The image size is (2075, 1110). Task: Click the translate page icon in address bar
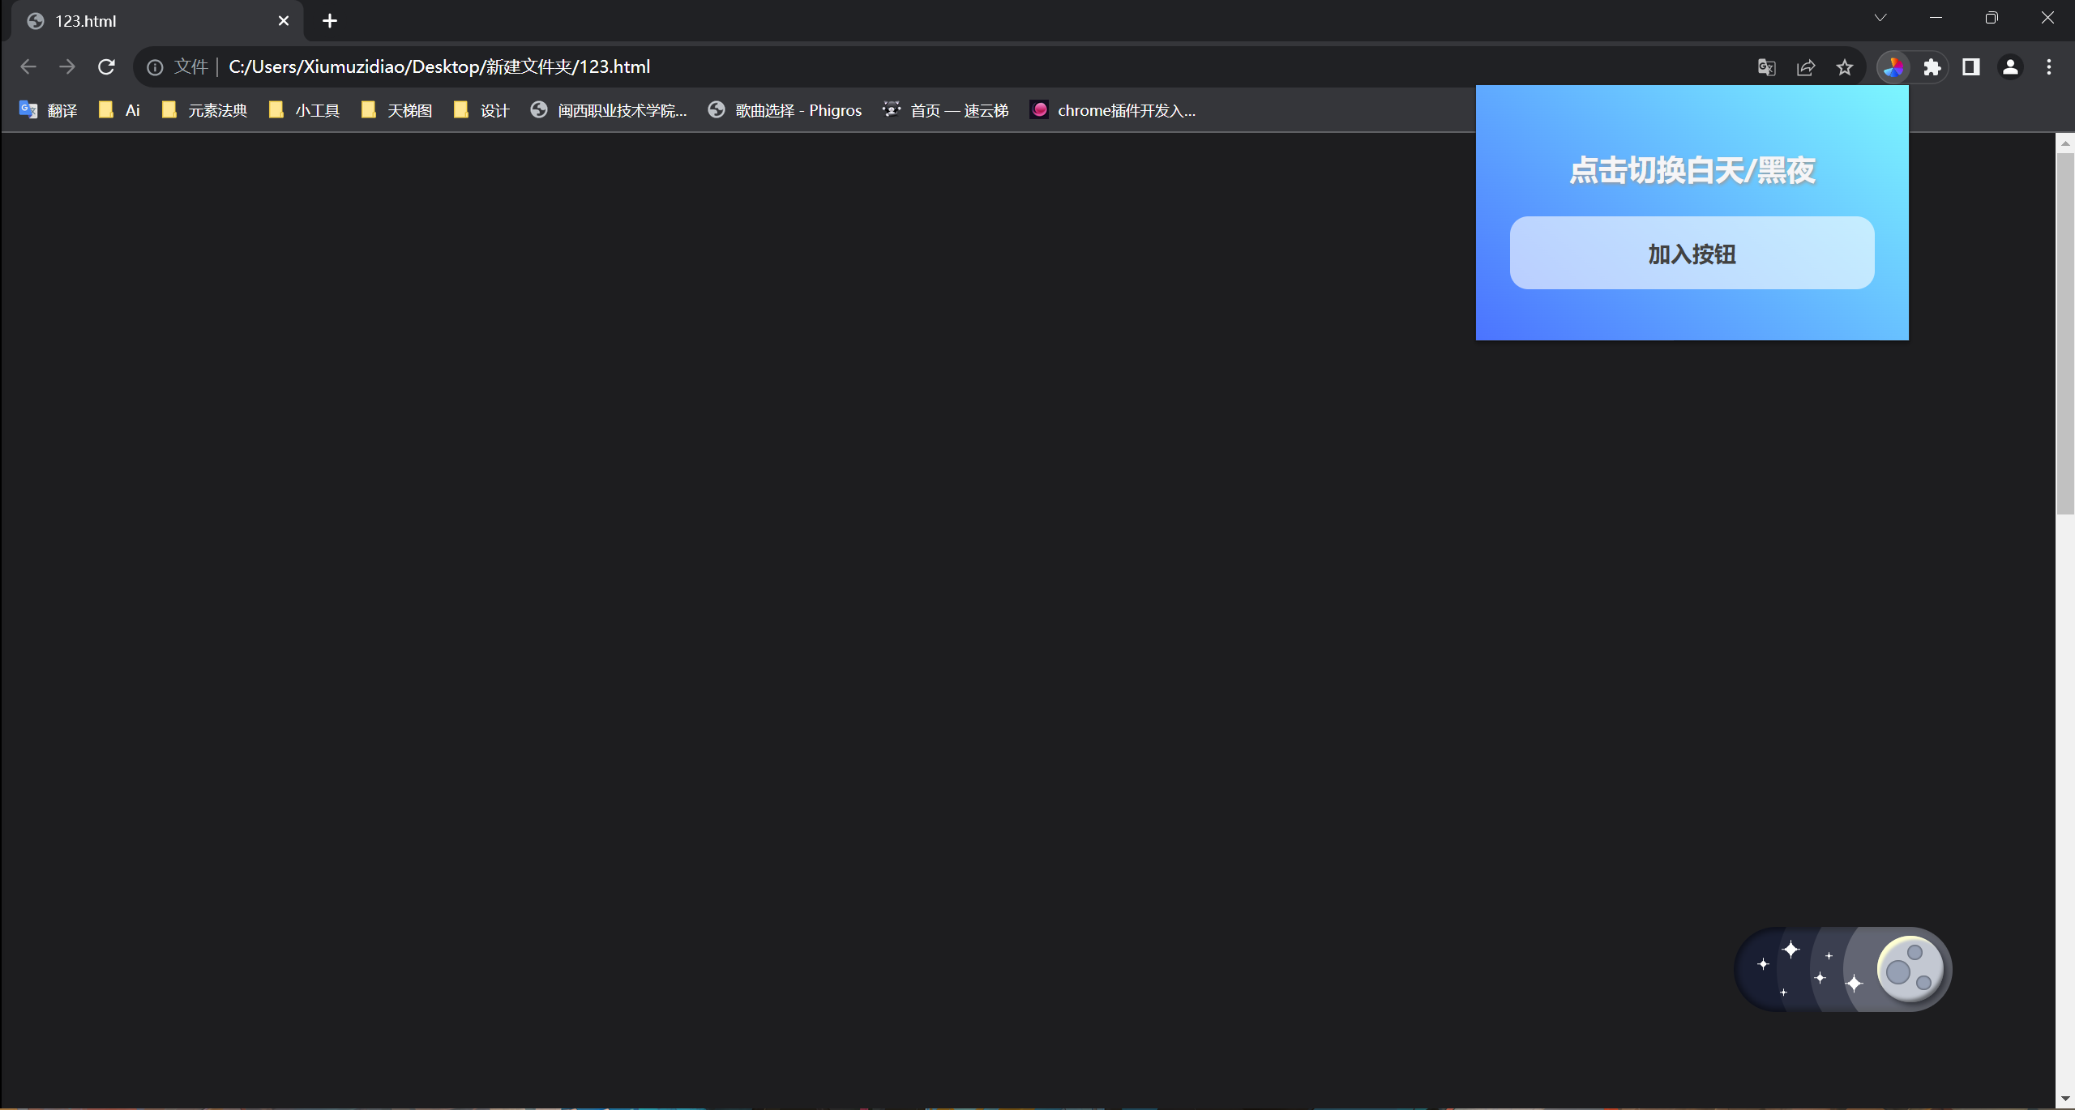tap(1767, 67)
